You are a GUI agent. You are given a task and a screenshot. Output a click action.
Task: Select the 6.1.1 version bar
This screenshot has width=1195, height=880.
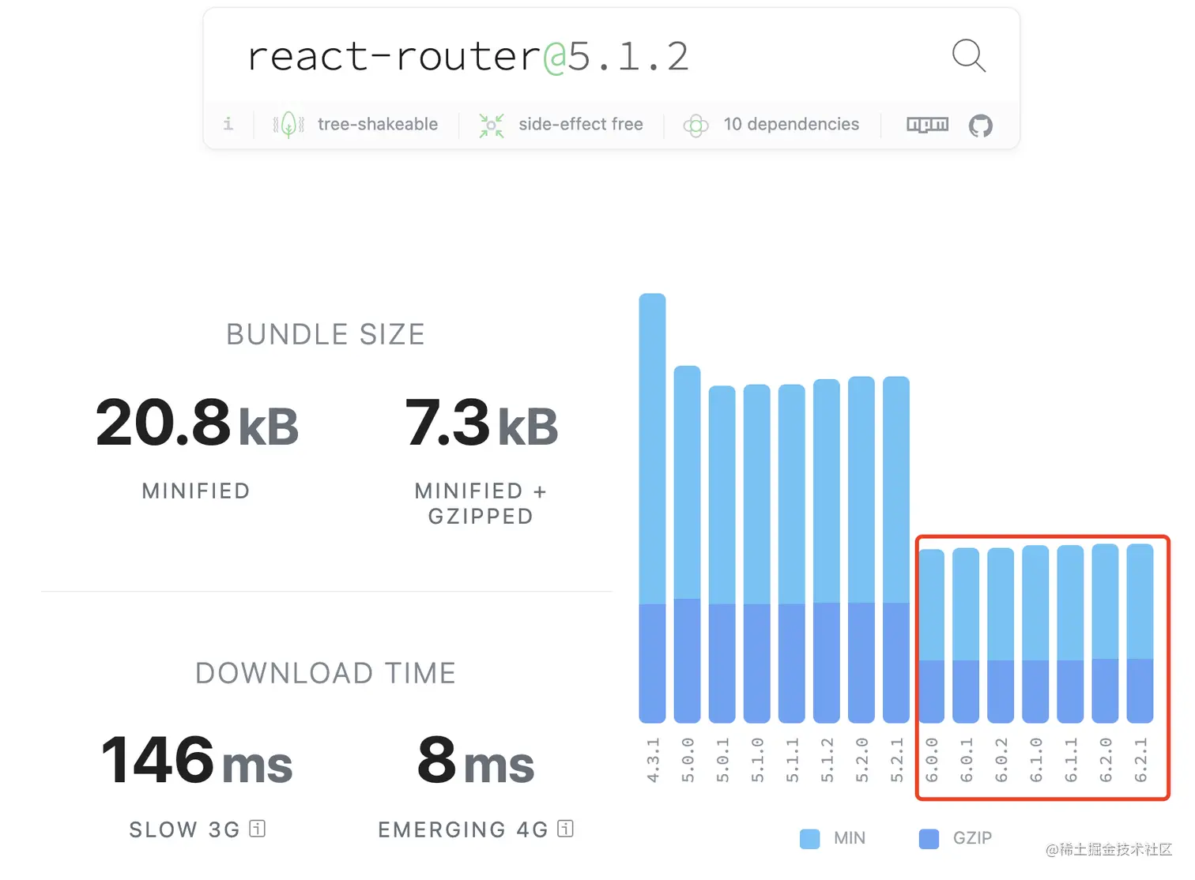point(1070,634)
